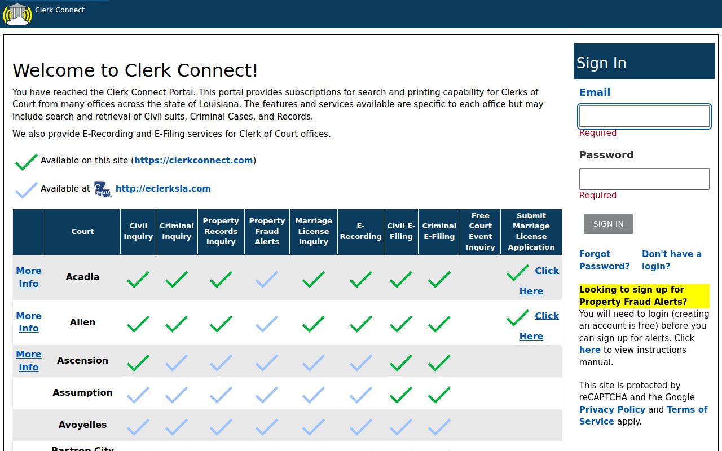Click the Civil E-Filing column header
The image size is (722, 451).
[401, 231]
